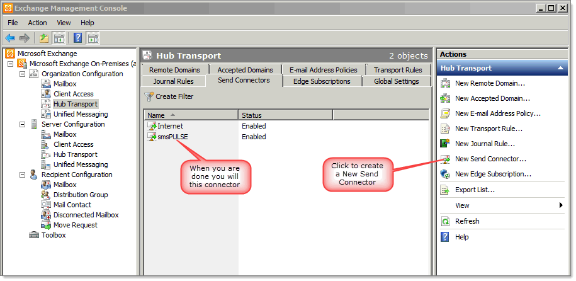
Task: Select Hub Transport under Organization Configuration
Action: (76, 104)
